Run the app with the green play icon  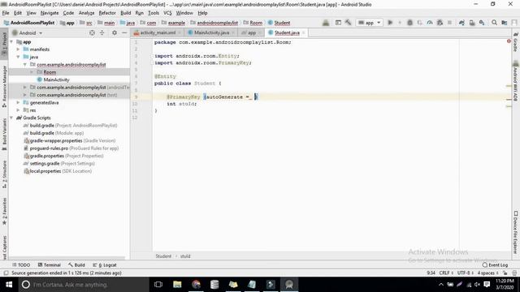pyautogui.click(x=390, y=23)
